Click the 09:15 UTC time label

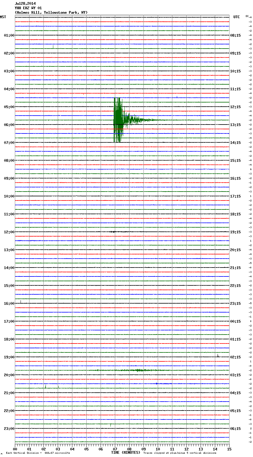pos(235,53)
